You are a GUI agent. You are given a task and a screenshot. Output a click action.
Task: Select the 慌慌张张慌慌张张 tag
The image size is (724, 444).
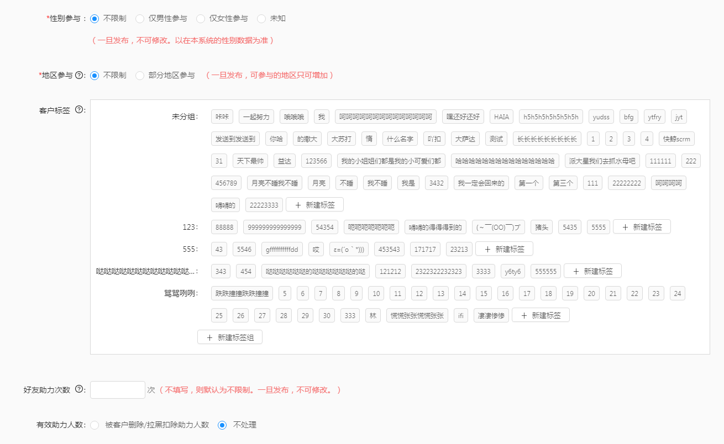pyautogui.click(x=417, y=315)
